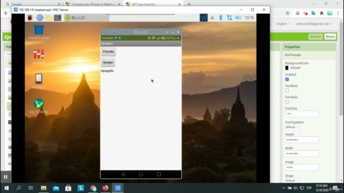Open the browser extensions puzzle icon
344x193 pixels.
[x=321, y=13]
